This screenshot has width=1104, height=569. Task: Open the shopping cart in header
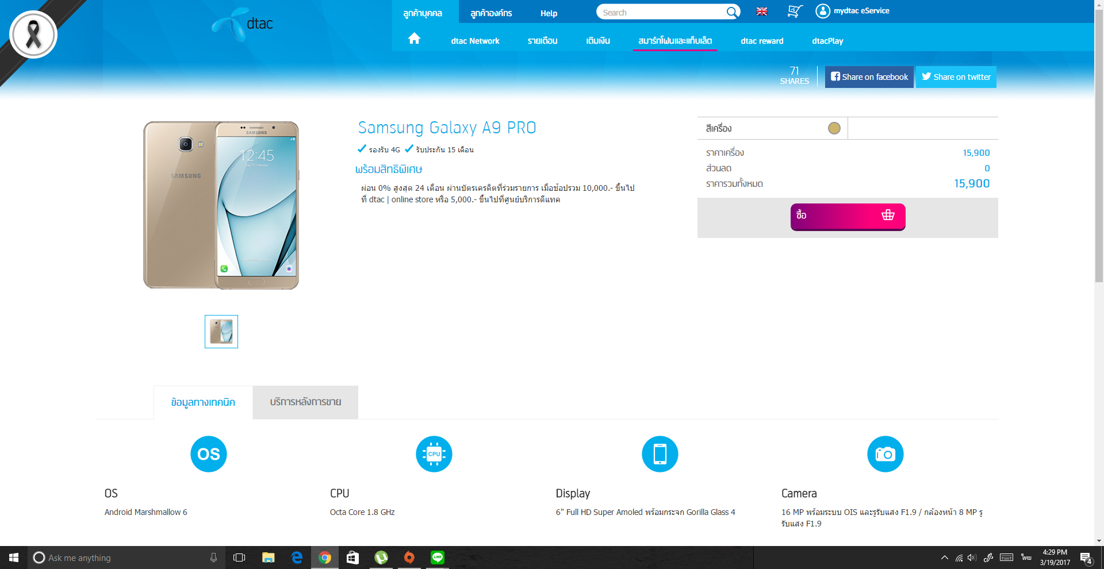(x=795, y=11)
